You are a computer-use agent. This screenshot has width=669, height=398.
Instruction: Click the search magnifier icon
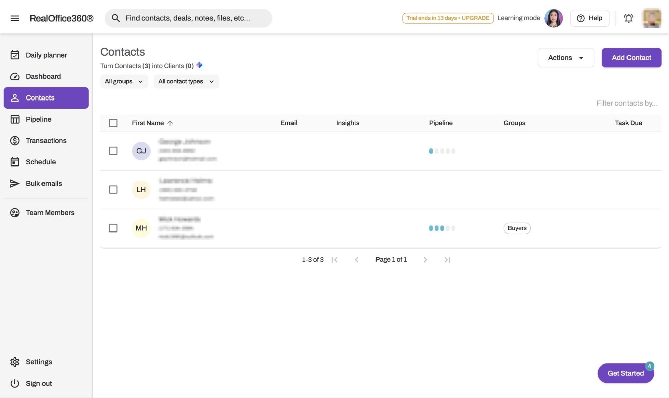(116, 18)
